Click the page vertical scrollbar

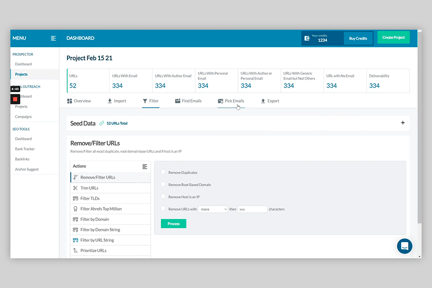coord(419,127)
